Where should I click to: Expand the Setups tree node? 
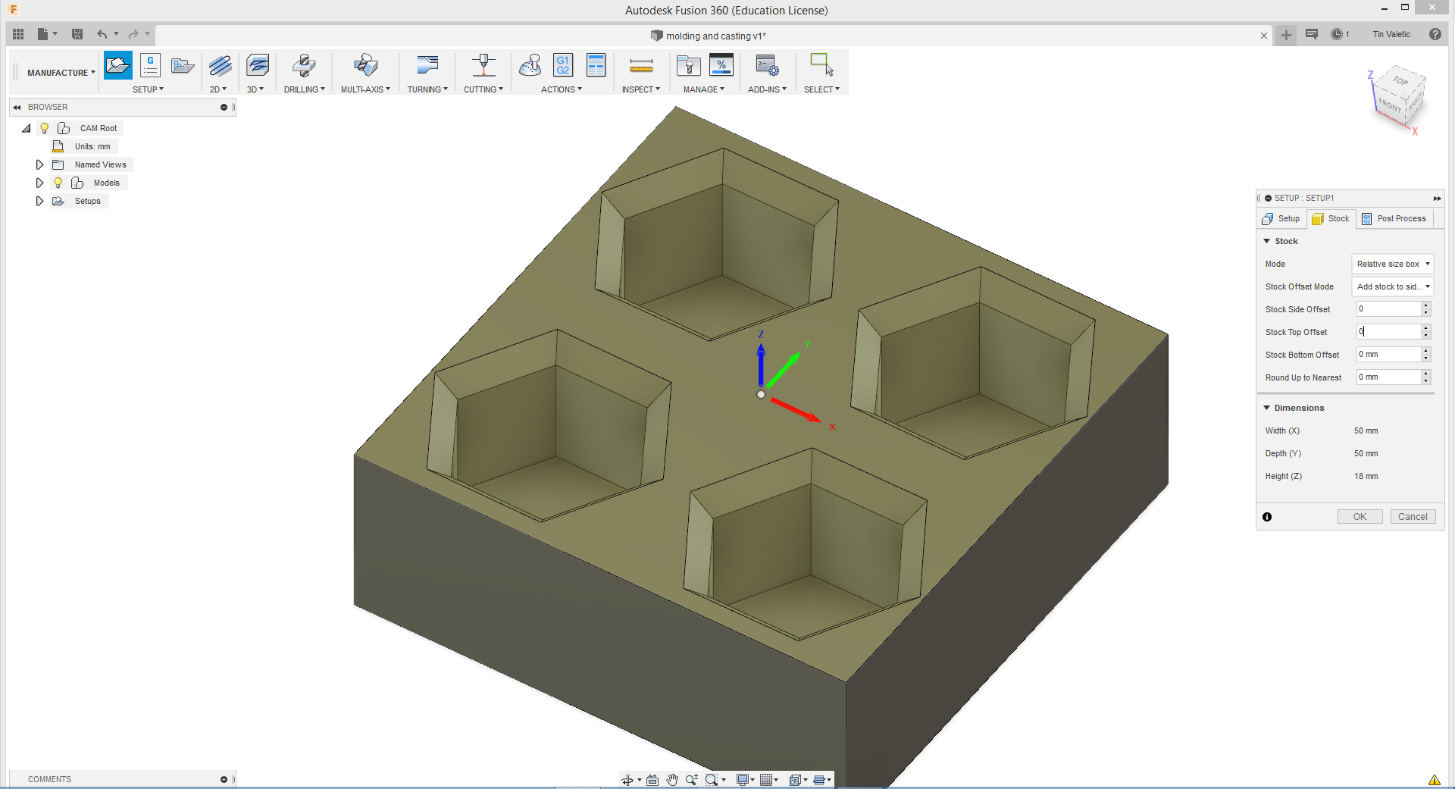click(x=39, y=201)
